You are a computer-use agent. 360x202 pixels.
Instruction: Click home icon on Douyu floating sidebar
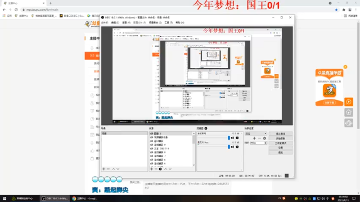click(x=349, y=112)
